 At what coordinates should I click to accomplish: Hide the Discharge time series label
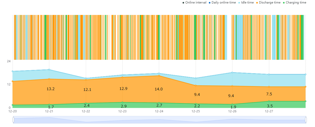(270, 3)
